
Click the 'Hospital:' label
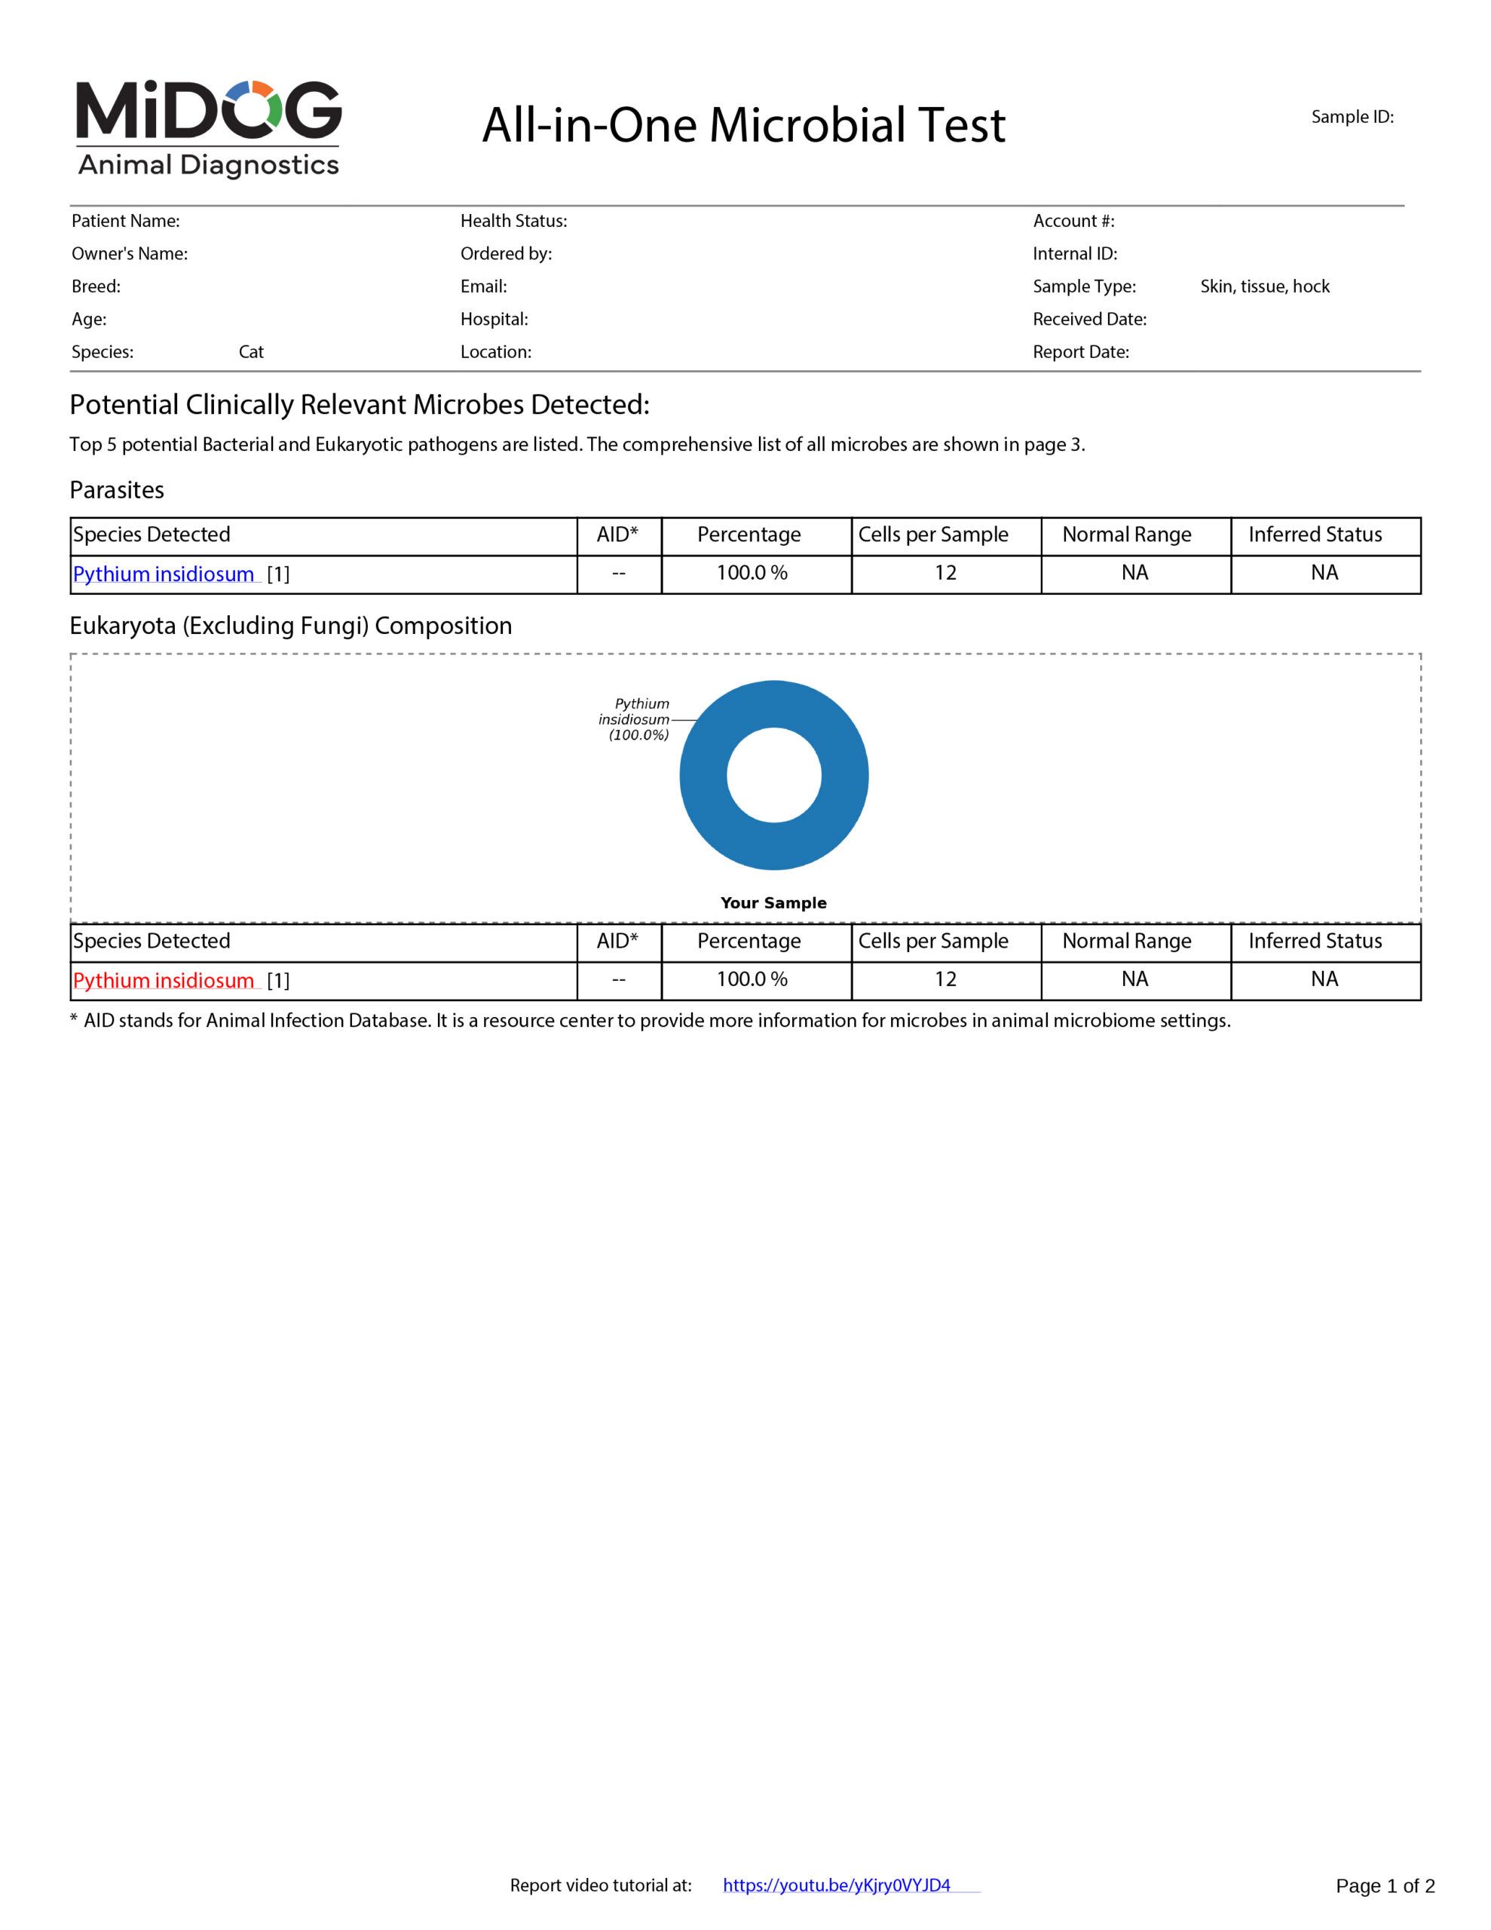[x=494, y=319]
